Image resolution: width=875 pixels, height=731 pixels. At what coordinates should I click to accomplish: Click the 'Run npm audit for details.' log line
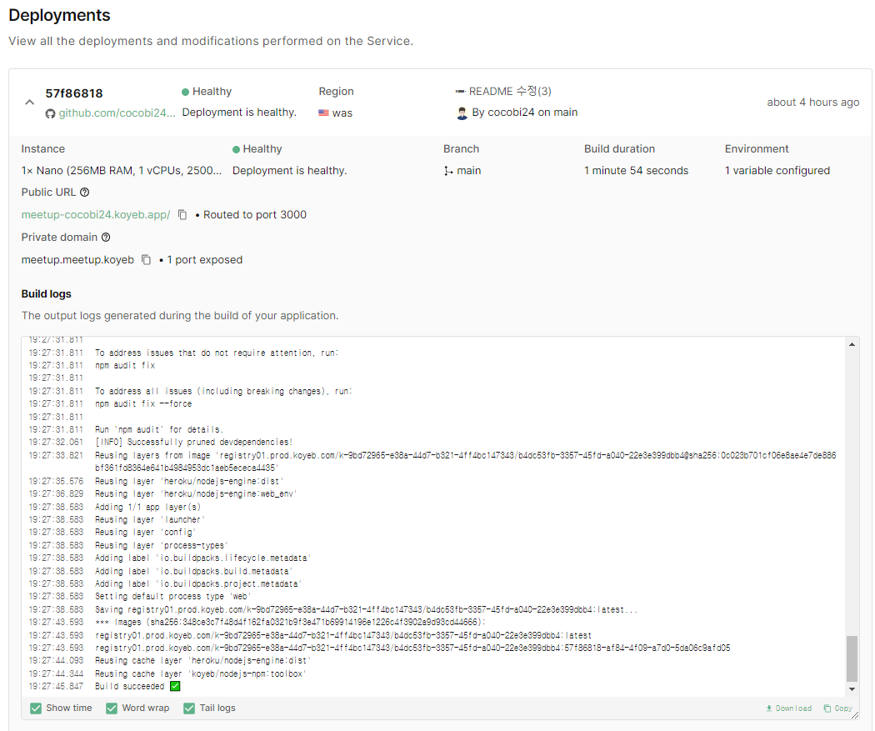coord(159,429)
